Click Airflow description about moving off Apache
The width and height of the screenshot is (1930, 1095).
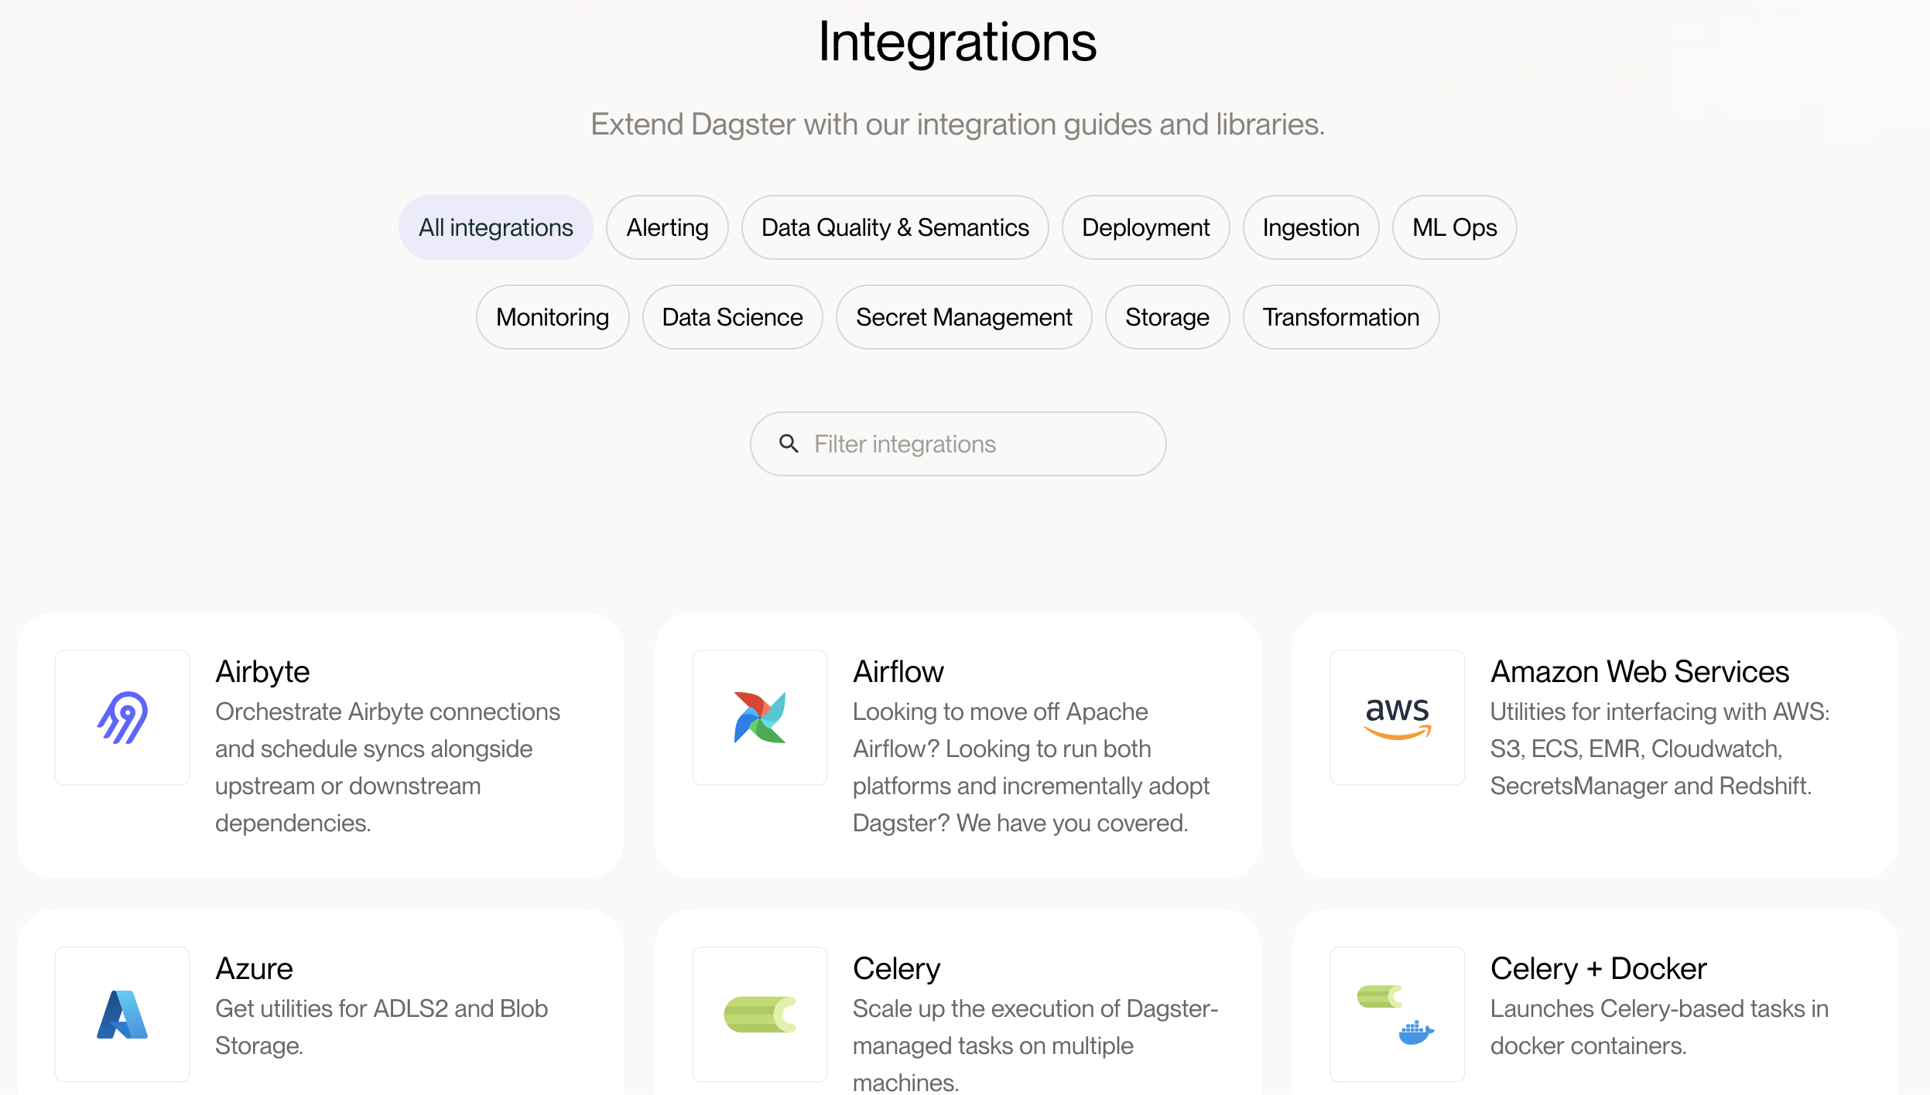[x=1031, y=767]
